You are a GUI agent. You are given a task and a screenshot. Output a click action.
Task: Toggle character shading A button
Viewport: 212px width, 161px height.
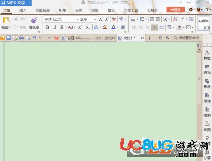[x=123, y=27]
